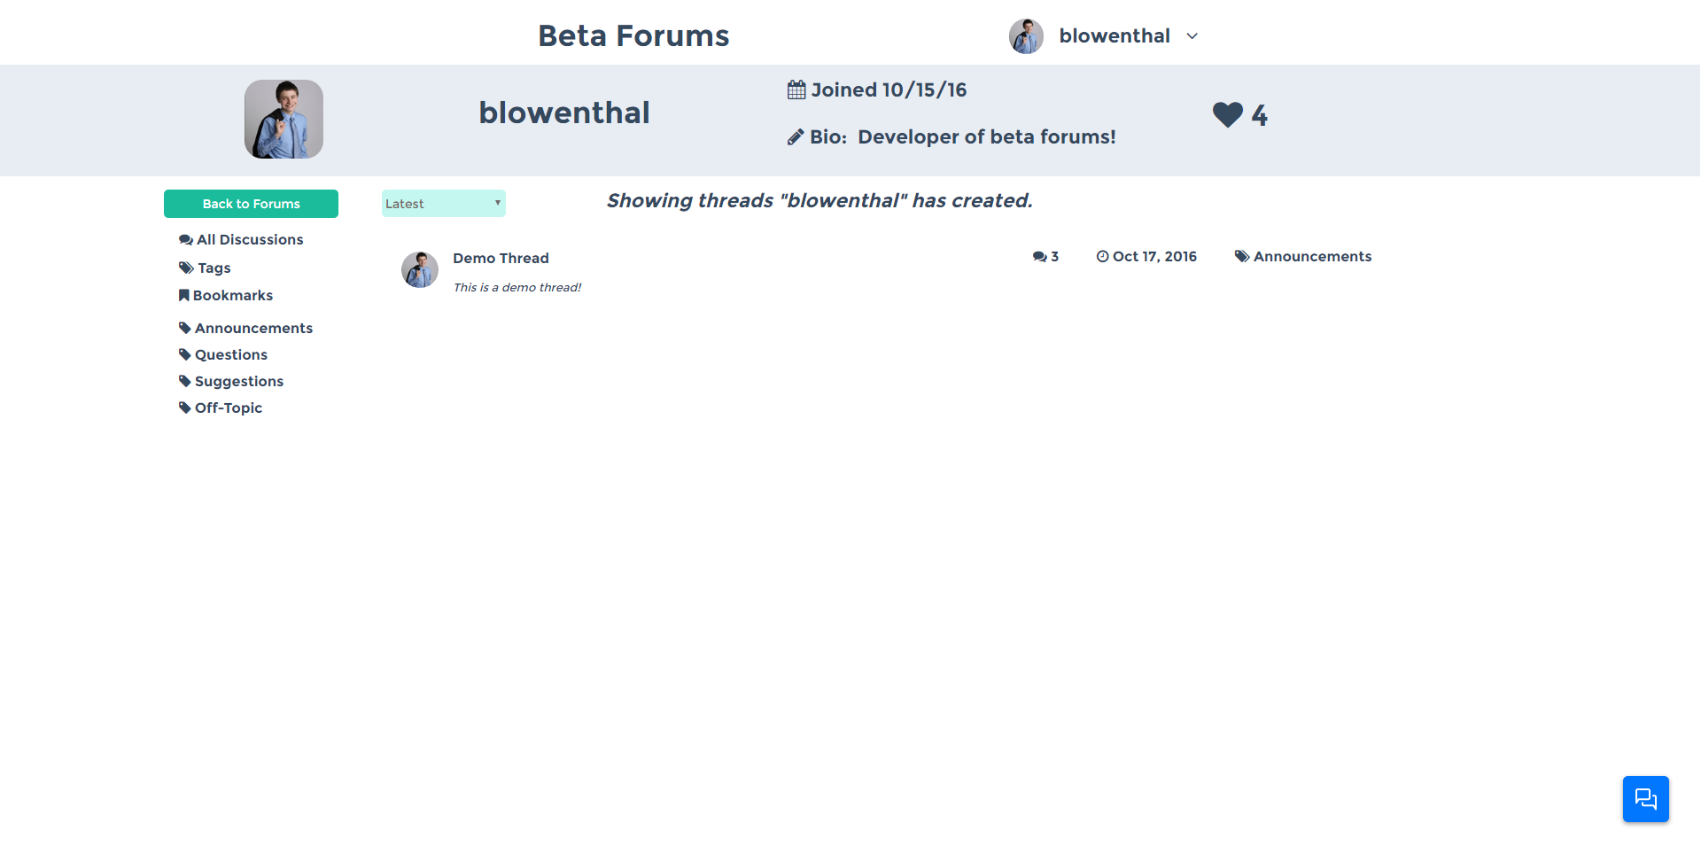Viewport: 1701px width, 854px height.
Task: Click the Back to Forums button
Action: (251, 204)
